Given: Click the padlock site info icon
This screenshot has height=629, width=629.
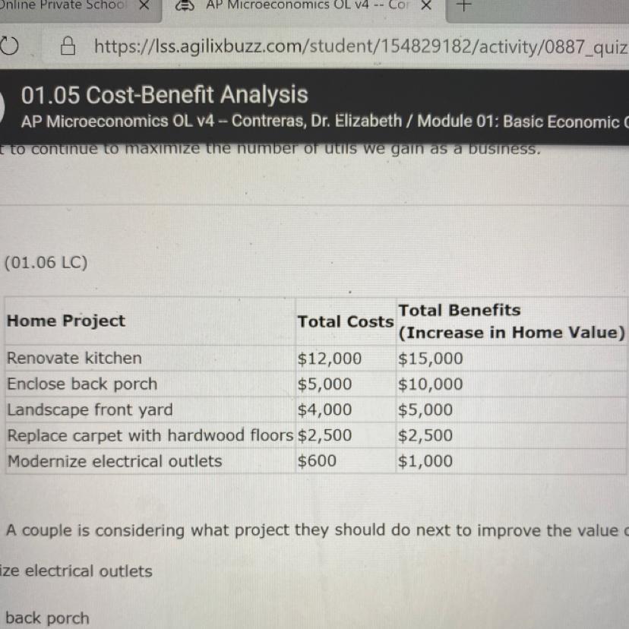Looking at the screenshot, I should pos(68,46).
